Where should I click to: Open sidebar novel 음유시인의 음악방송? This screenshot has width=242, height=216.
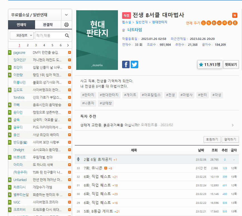47,105
